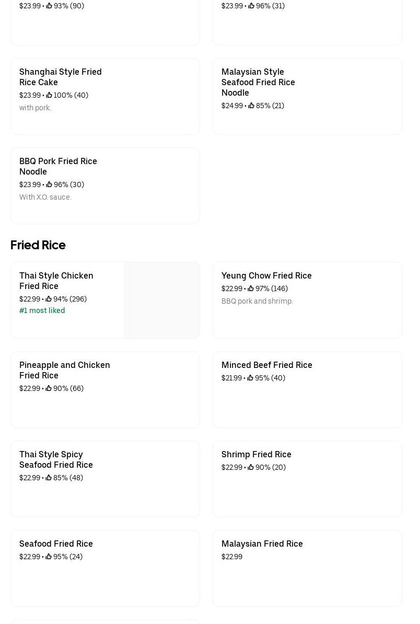This screenshot has width=420, height=624.
Task: Open Shanghai Style Fried Rice Cake title
Action: 61,77
